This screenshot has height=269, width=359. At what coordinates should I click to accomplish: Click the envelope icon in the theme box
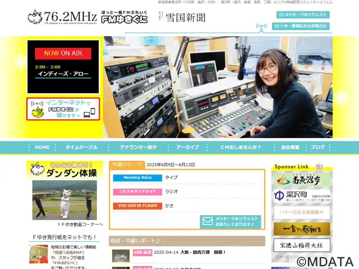pyautogui.click(x=208, y=221)
